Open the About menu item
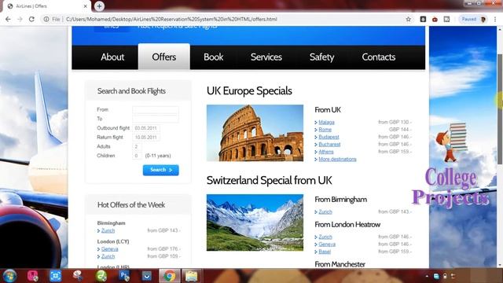Image resolution: width=503 pixels, height=283 pixels. tap(112, 57)
